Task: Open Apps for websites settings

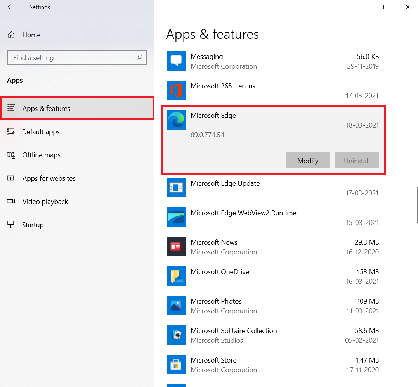Action: tap(77, 178)
